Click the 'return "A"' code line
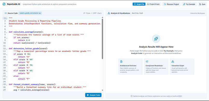This screenshot has width=209, height=101. coord(24,57)
